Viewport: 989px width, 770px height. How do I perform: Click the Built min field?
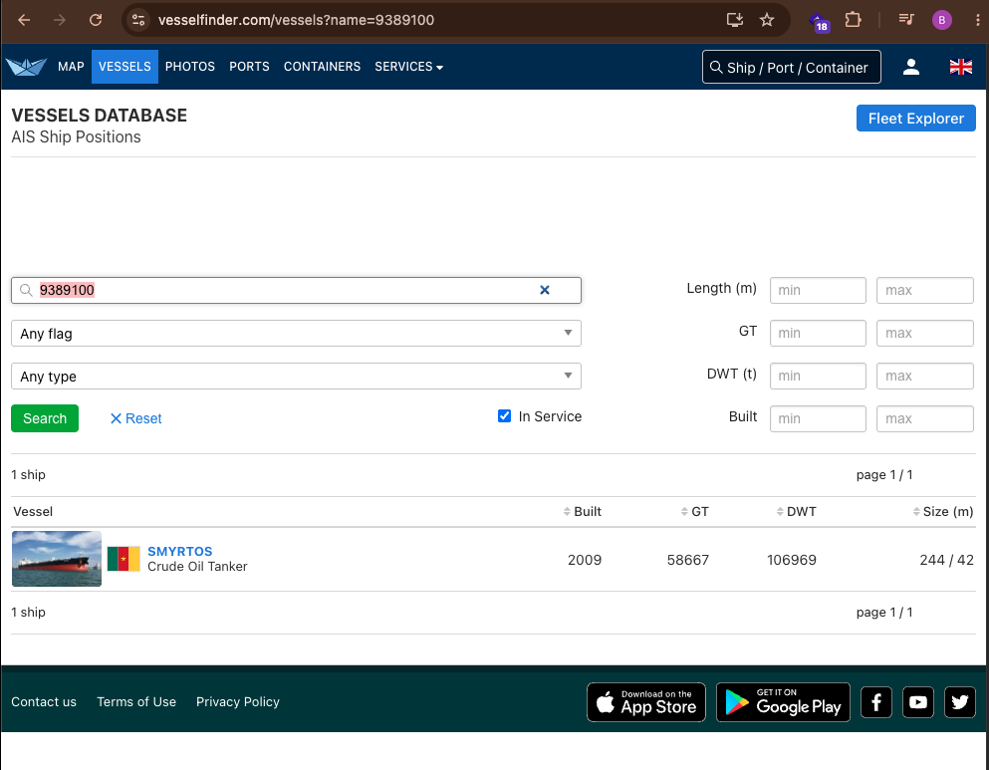(818, 418)
